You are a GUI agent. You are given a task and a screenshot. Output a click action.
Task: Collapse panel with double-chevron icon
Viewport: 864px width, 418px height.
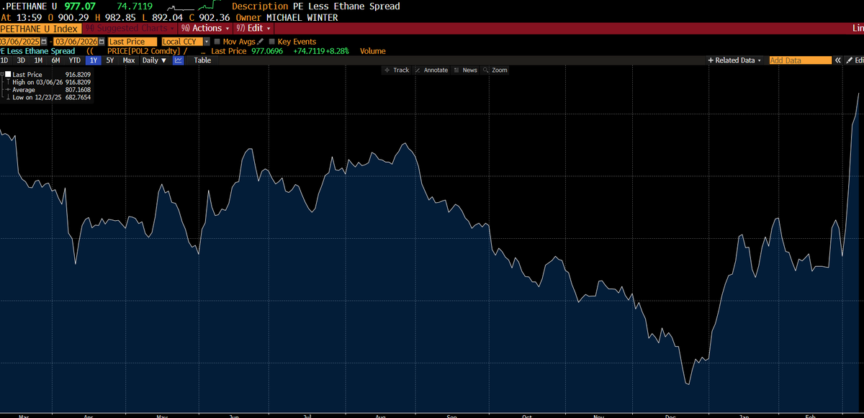click(838, 60)
